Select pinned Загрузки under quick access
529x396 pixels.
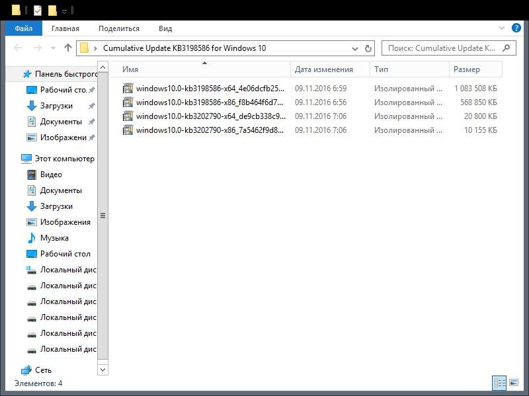[56, 106]
